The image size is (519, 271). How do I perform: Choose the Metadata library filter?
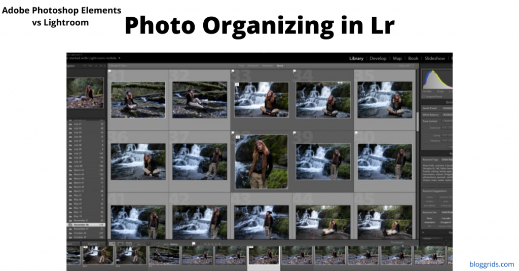click(x=268, y=66)
